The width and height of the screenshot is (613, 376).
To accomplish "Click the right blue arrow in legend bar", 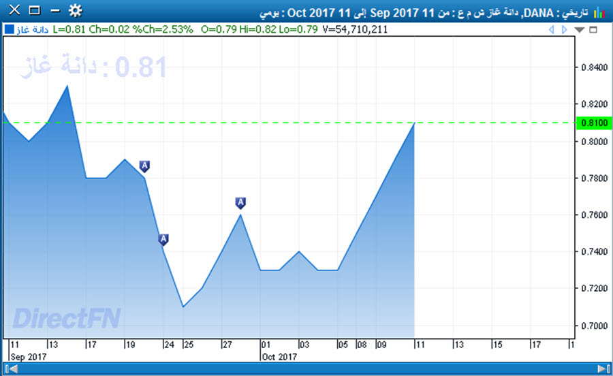I will [x=565, y=30].
